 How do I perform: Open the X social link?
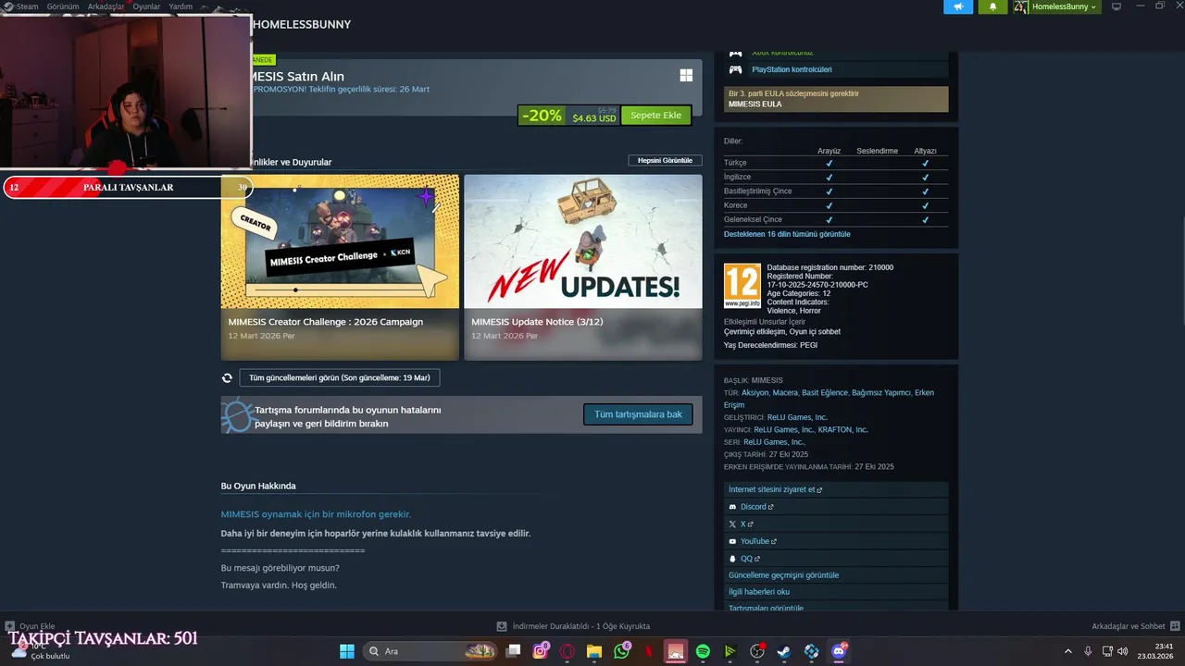pyautogui.click(x=745, y=524)
